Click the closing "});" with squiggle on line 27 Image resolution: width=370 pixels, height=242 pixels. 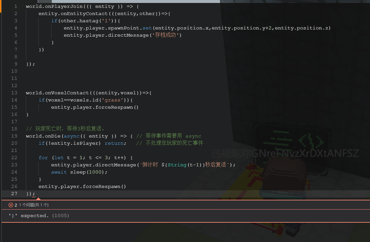click(31, 194)
